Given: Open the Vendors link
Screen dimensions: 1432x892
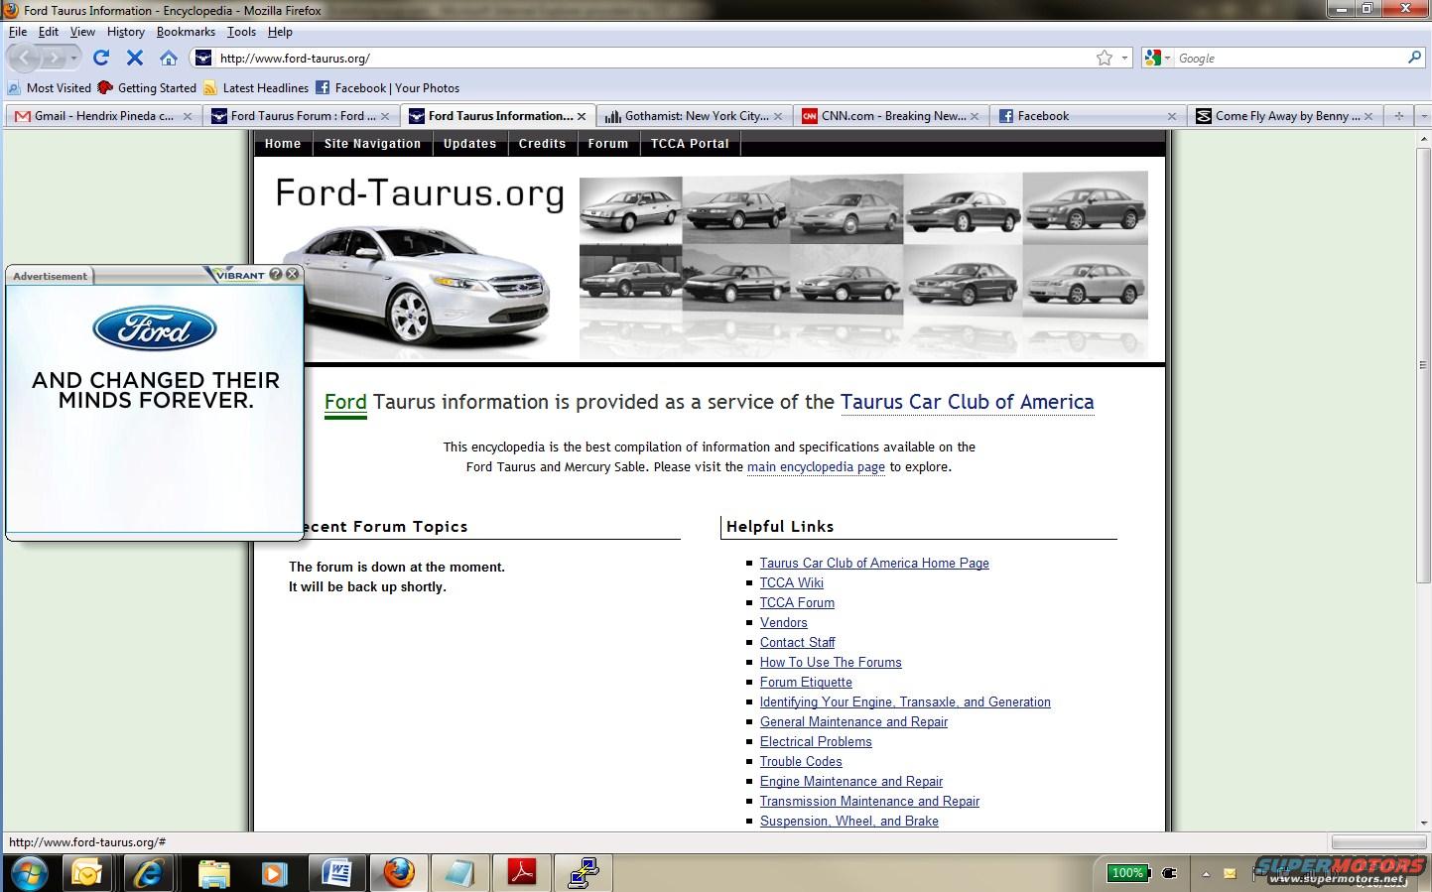Looking at the screenshot, I should click(784, 622).
